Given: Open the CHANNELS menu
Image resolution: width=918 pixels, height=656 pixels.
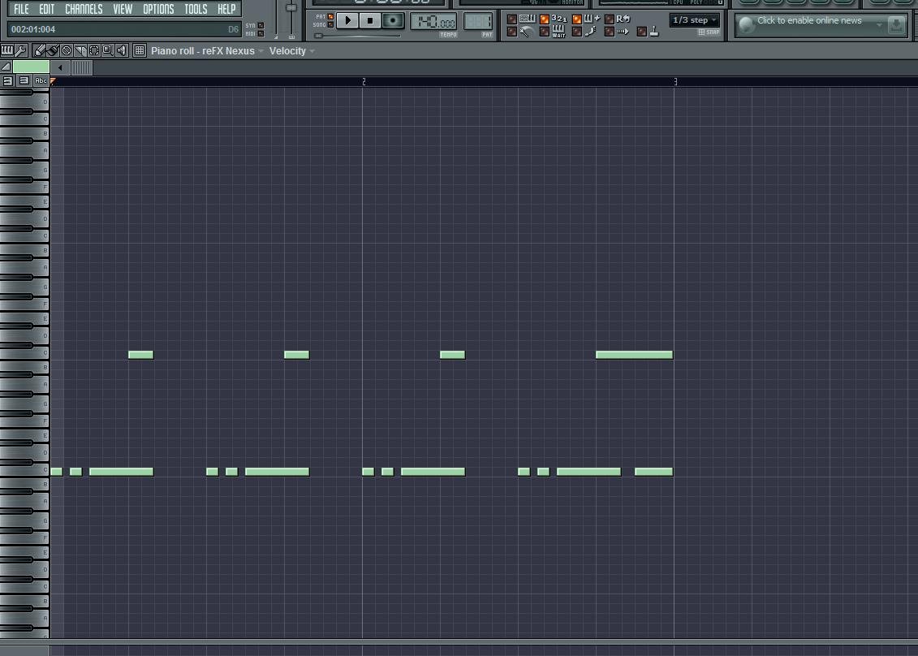Looking at the screenshot, I should (84, 9).
